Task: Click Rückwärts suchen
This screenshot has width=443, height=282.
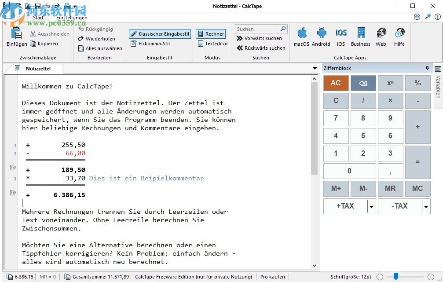Action: coord(261,48)
